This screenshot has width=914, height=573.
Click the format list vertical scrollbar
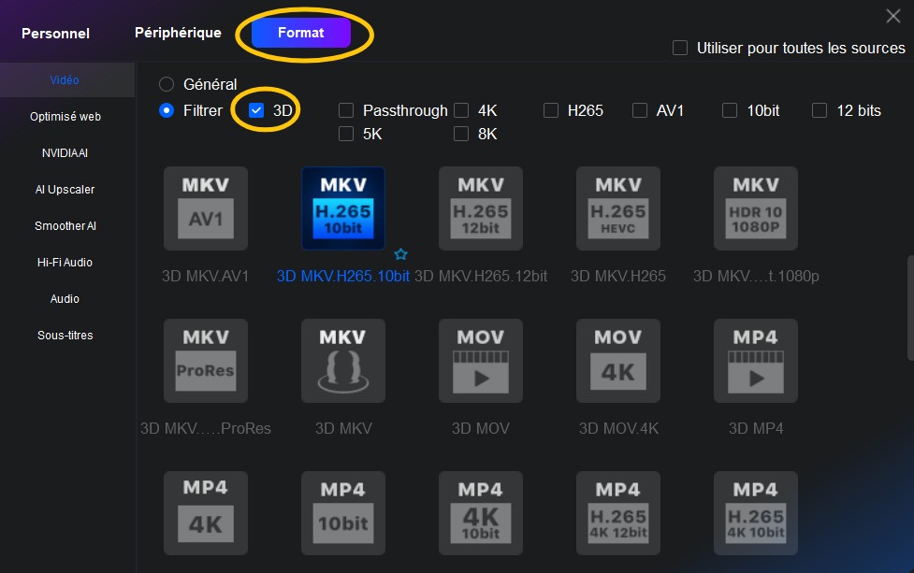point(910,308)
